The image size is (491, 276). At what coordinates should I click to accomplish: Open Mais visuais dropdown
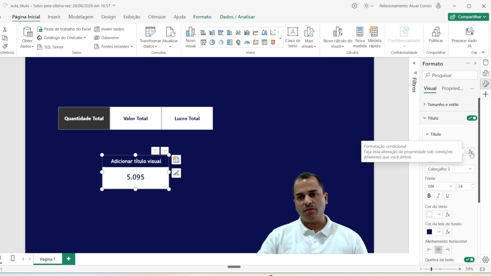[309, 38]
